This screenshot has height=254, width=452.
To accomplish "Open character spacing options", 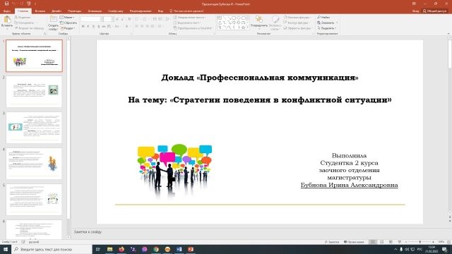I will 109,27.
